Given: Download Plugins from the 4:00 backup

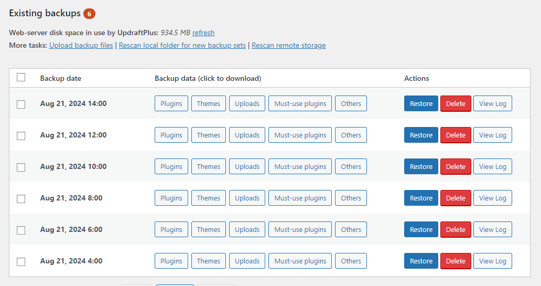Looking at the screenshot, I should pyautogui.click(x=171, y=261).
